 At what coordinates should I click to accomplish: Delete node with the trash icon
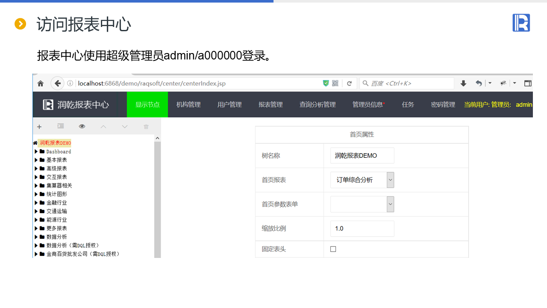[x=146, y=127]
